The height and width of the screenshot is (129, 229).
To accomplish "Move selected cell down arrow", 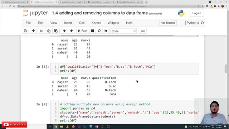I will [72, 31].
